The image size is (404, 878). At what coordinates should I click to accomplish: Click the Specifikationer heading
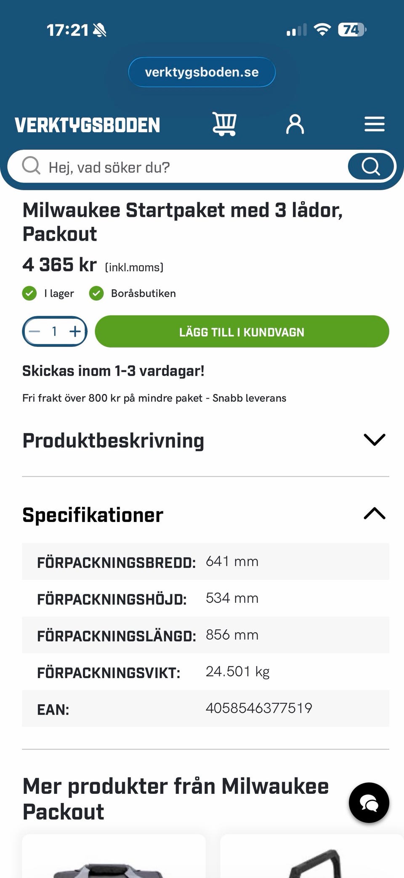tap(93, 515)
